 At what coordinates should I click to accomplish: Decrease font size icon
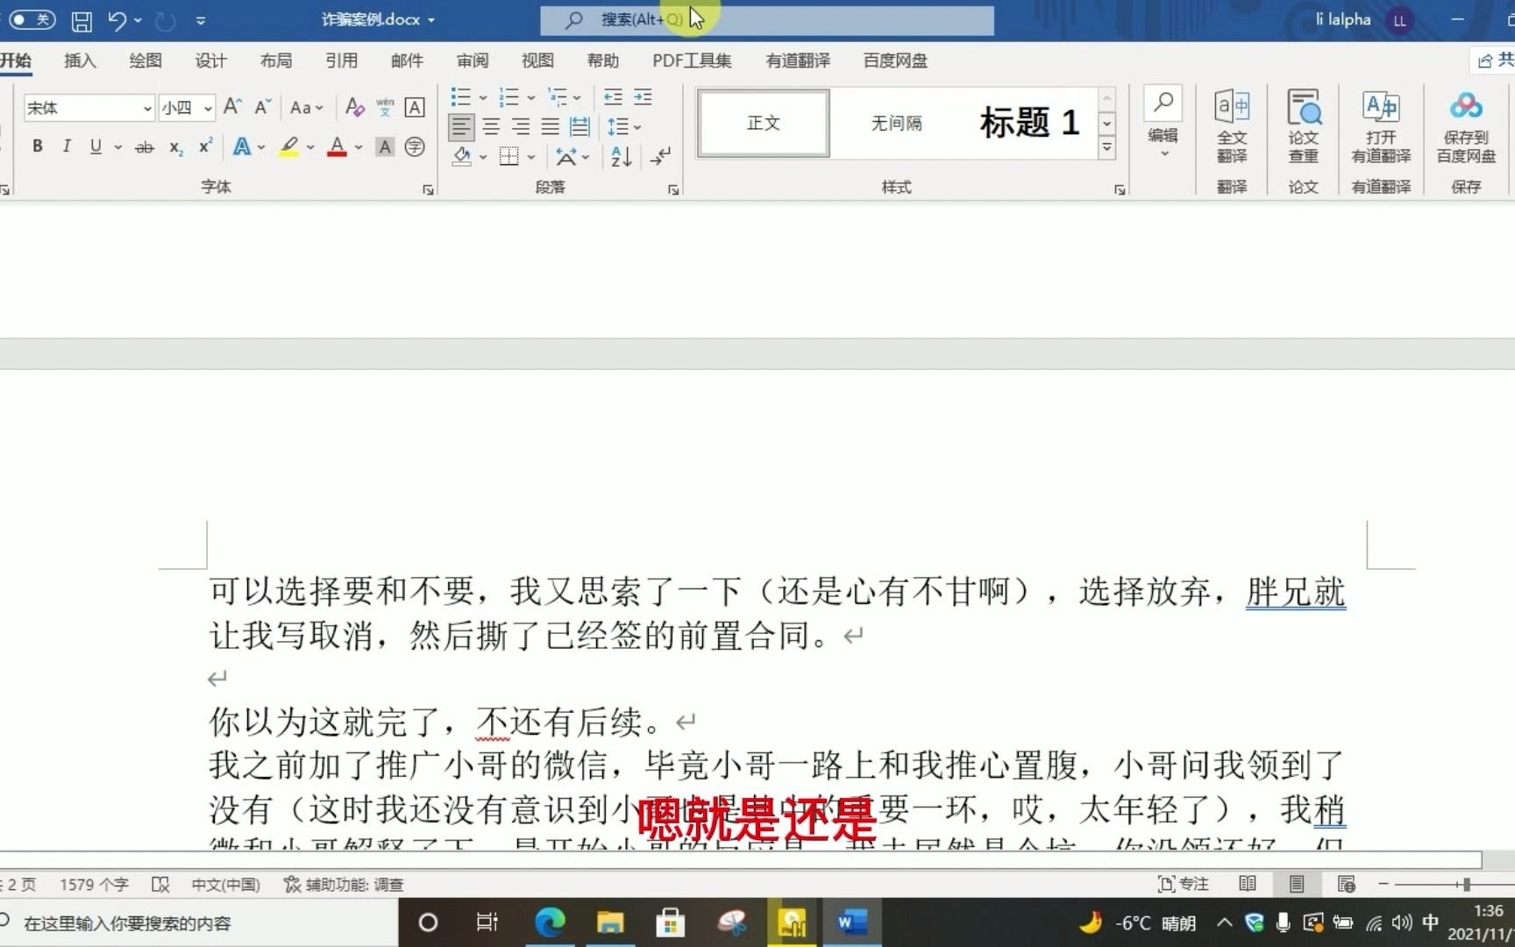[x=262, y=107]
